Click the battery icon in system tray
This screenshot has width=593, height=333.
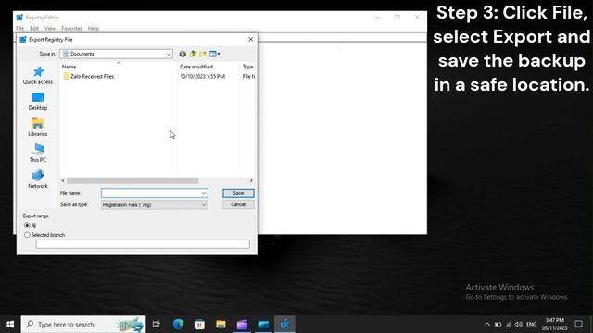498,325
